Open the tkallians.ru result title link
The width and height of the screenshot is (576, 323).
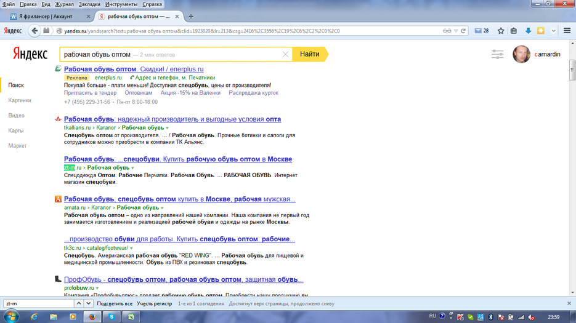coord(172,119)
